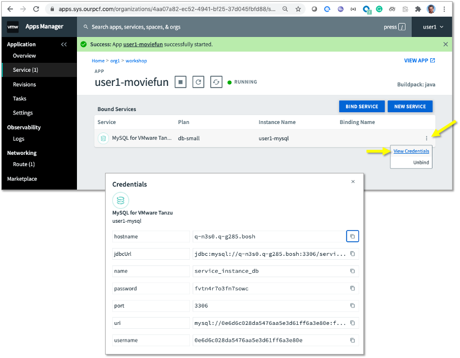The image size is (460, 358).
Task: Click the service_instance_db value
Action: tap(226, 271)
